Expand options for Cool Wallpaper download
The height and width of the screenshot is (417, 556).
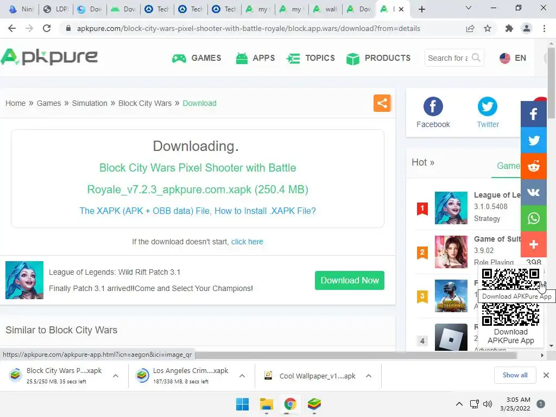click(x=369, y=376)
